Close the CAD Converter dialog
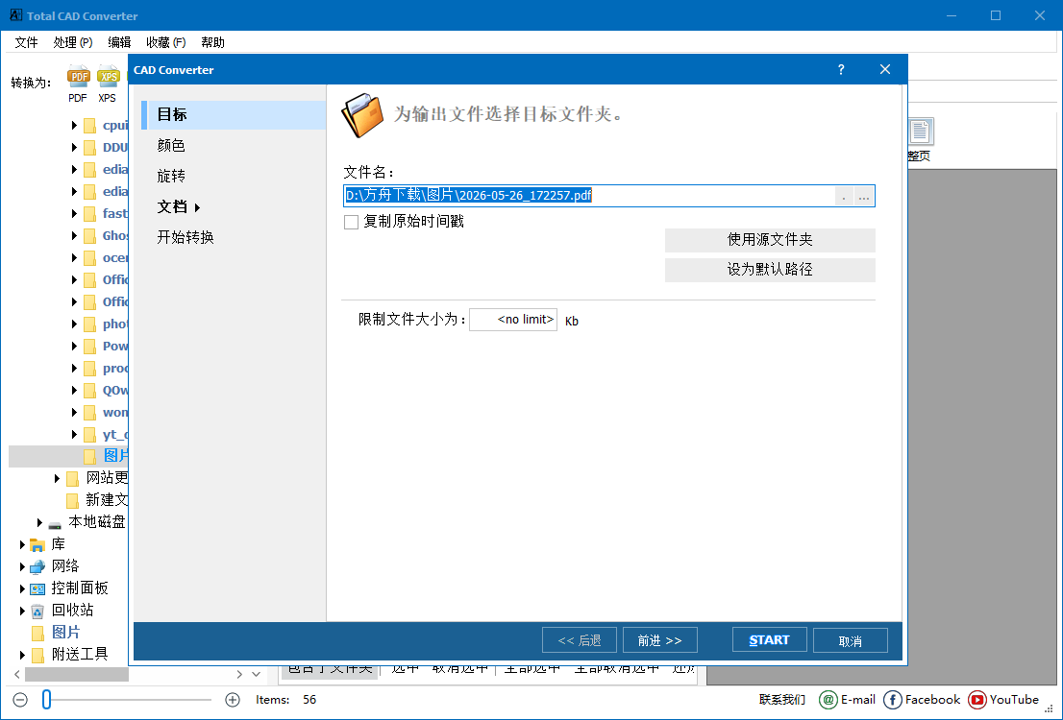1063x720 pixels. click(x=884, y=69)
